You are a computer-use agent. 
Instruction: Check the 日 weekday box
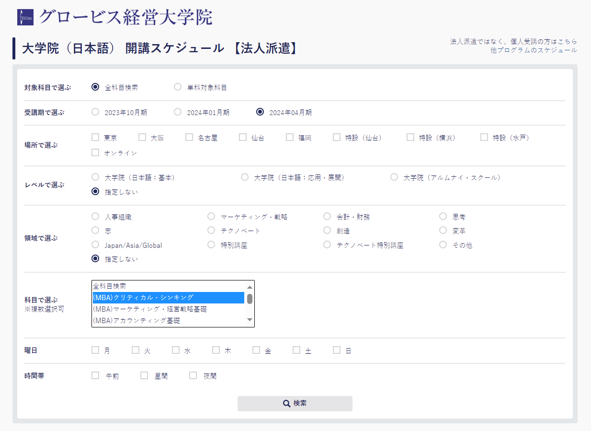[x=337, y=350]
